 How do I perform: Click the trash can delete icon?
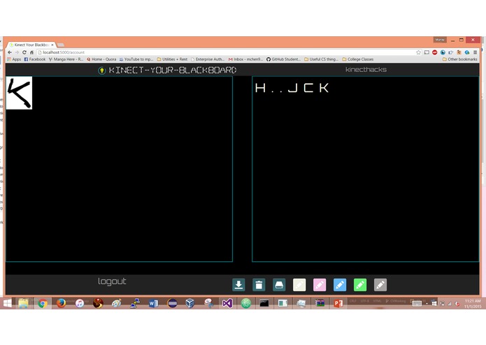coord(259,285)
